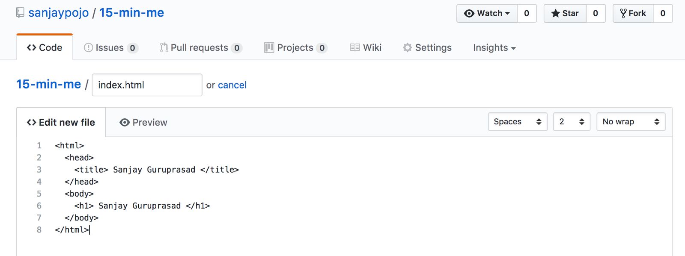This screenshot has width=685, height=256.
Task: Click the opening <html> line
Action: click(69, 146)
